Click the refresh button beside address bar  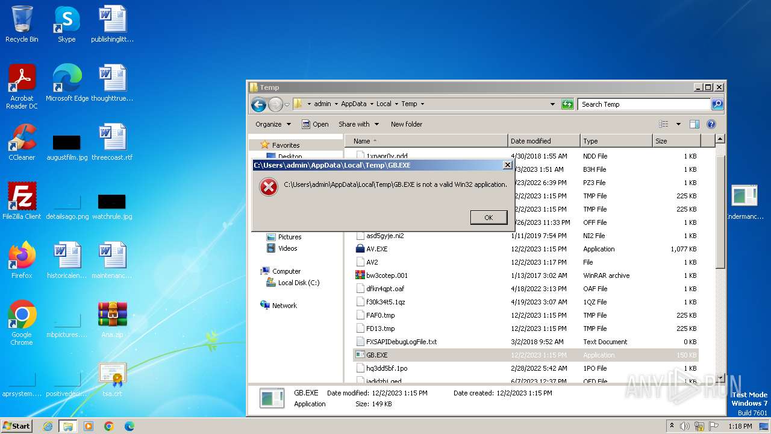[x=567, y=104]
